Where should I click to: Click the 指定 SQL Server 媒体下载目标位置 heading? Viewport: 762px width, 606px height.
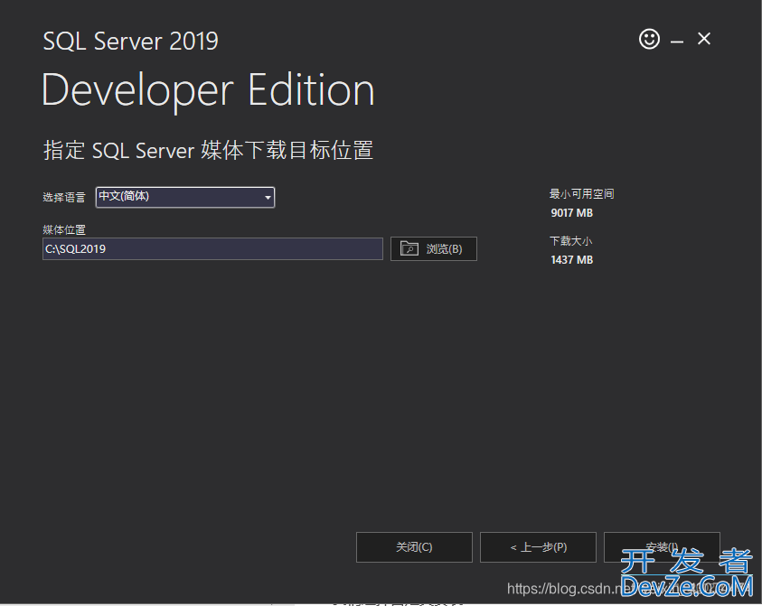click(x=209, y=150)
